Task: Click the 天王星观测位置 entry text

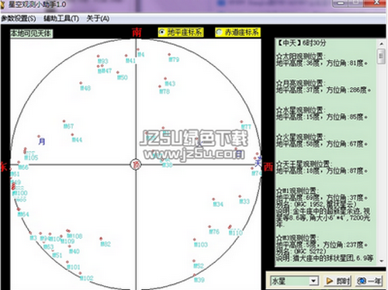Action: [x=303, y=164]
